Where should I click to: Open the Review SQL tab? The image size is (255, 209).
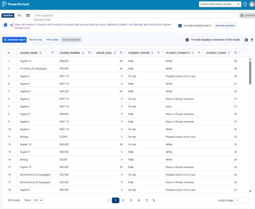coord(36,40)
